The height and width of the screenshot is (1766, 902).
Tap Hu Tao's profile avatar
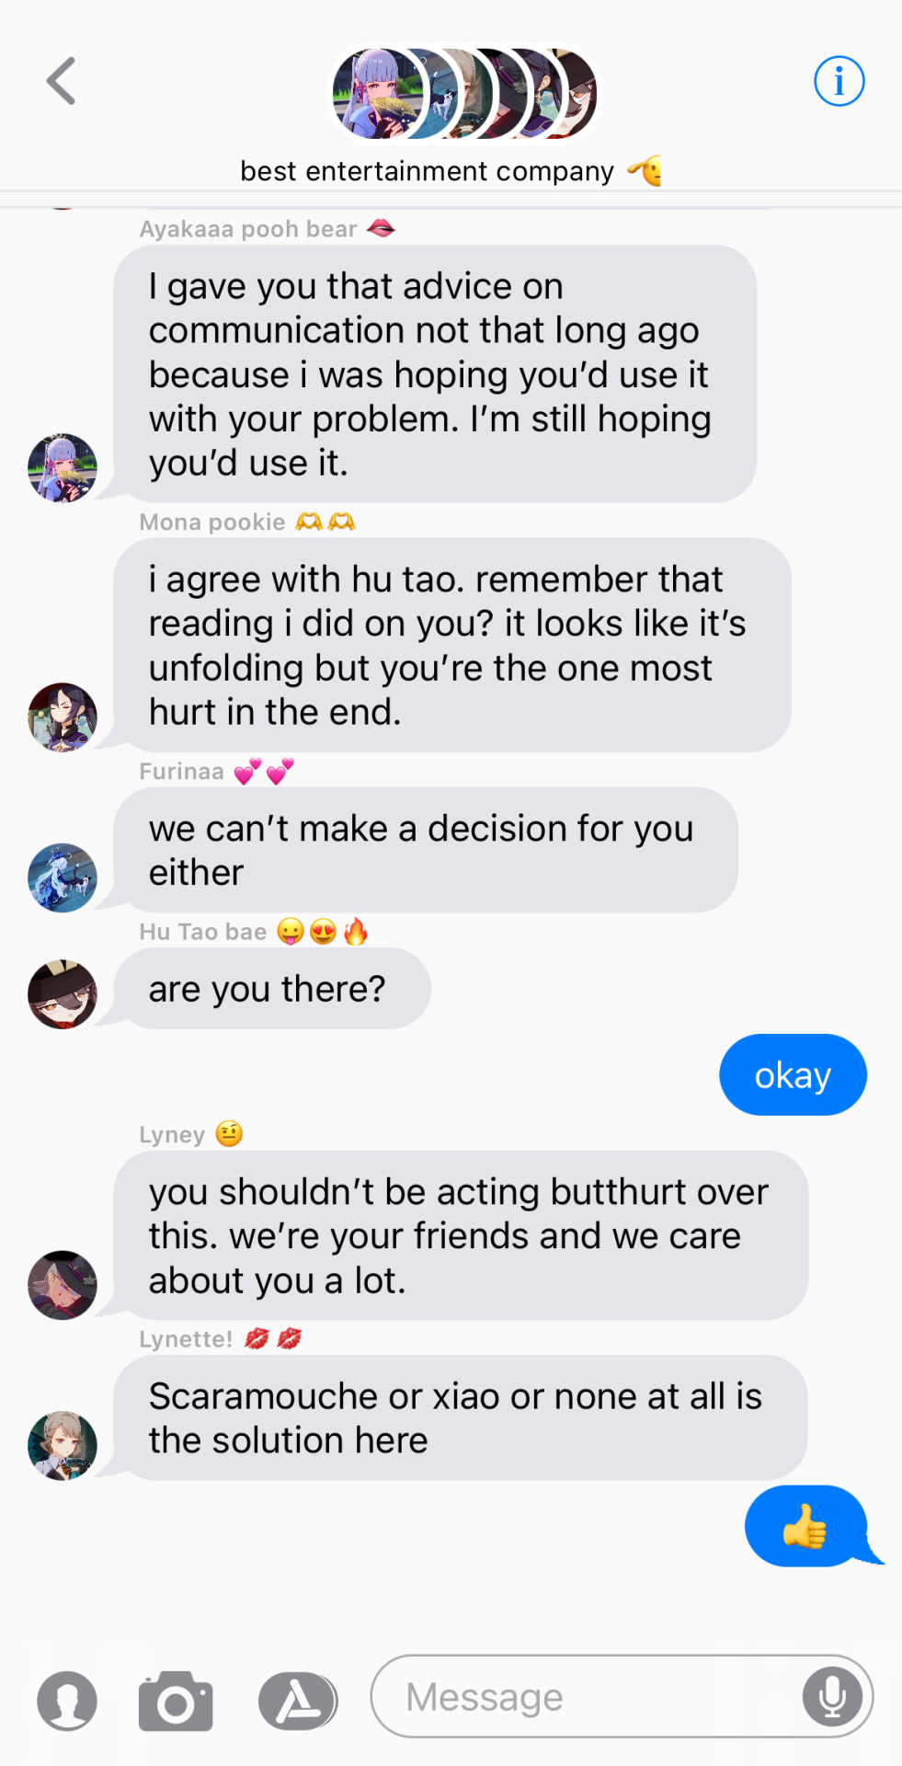point(63,994)
